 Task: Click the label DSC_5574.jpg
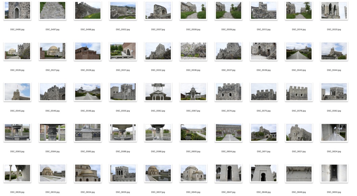pos(228,111)
